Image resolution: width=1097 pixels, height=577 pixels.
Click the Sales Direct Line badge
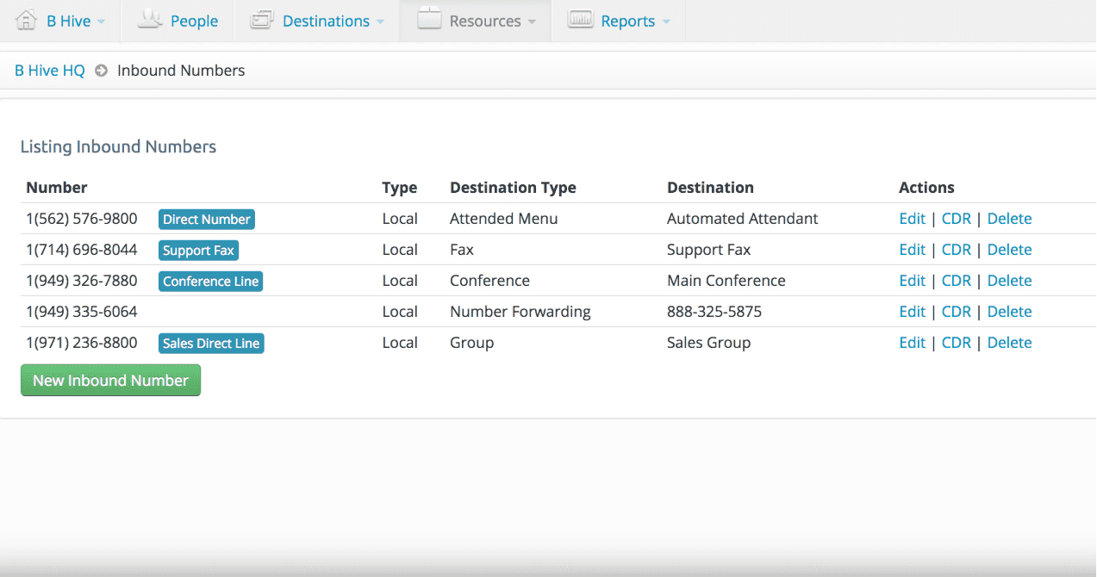pyautogui.click(x=211, y=344)
